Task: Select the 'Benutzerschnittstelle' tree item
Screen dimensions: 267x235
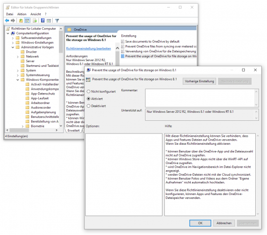Action: pos(45,117)
